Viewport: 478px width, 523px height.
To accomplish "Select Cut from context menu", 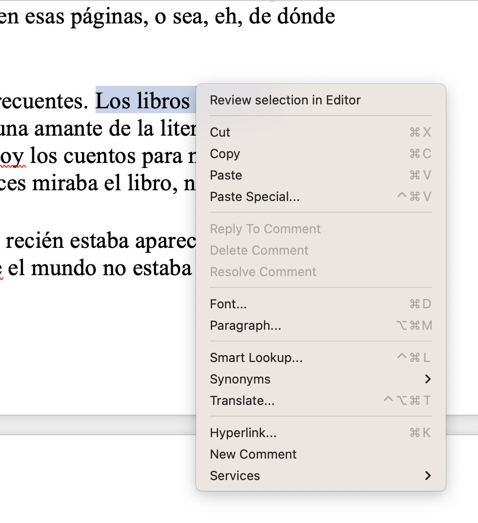I will click(320, 132).
